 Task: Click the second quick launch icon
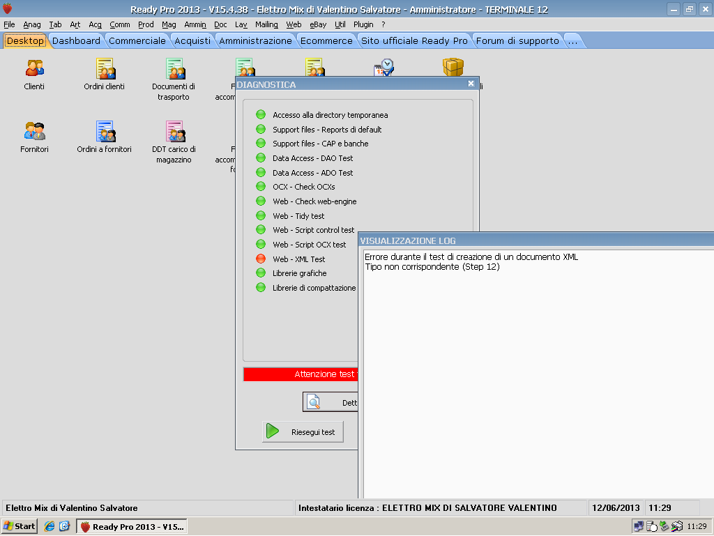64,526
